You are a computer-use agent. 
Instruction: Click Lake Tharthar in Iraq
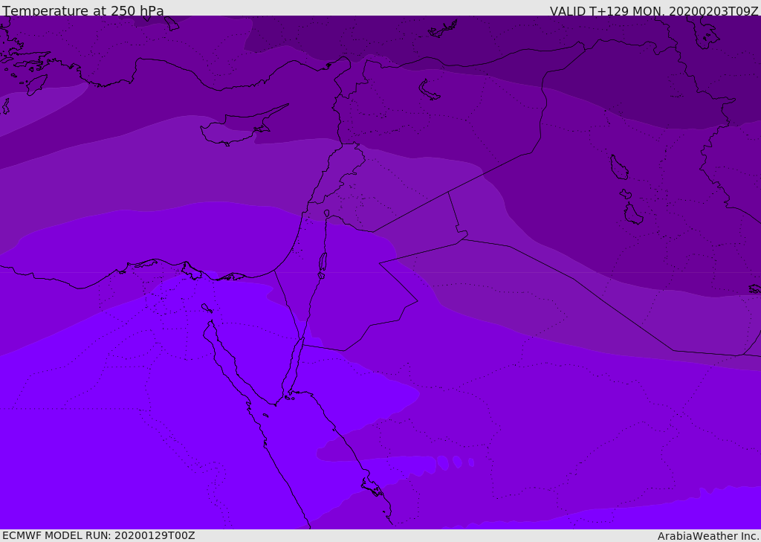[x=618, y=167]
